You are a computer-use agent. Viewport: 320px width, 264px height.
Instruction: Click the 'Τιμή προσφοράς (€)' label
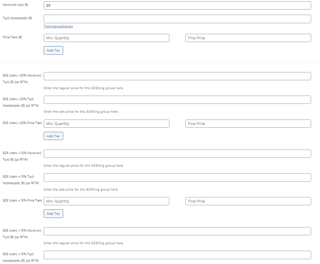click(x=17, y=18)
